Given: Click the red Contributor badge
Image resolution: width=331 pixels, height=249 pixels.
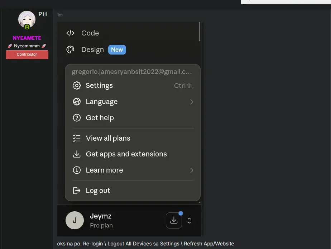Looking at the screenshot, I should point(27,55).
